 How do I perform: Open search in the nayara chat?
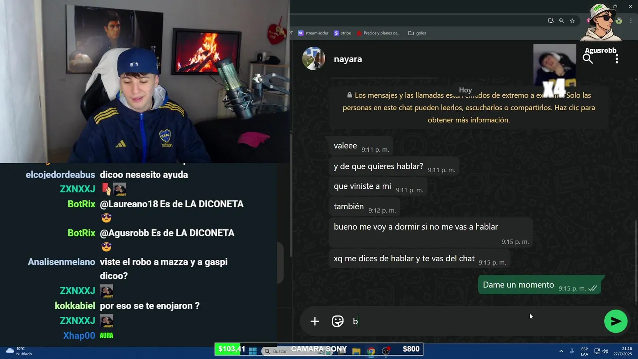point(588,59)
